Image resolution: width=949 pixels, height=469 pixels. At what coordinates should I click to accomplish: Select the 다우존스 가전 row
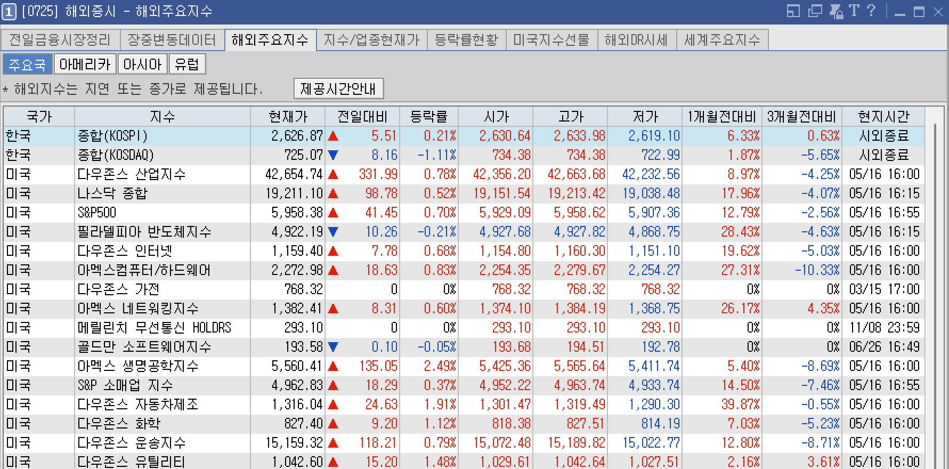[464, 289]
